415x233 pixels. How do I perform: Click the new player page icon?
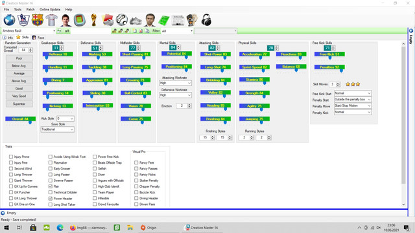tap(135, 31)
